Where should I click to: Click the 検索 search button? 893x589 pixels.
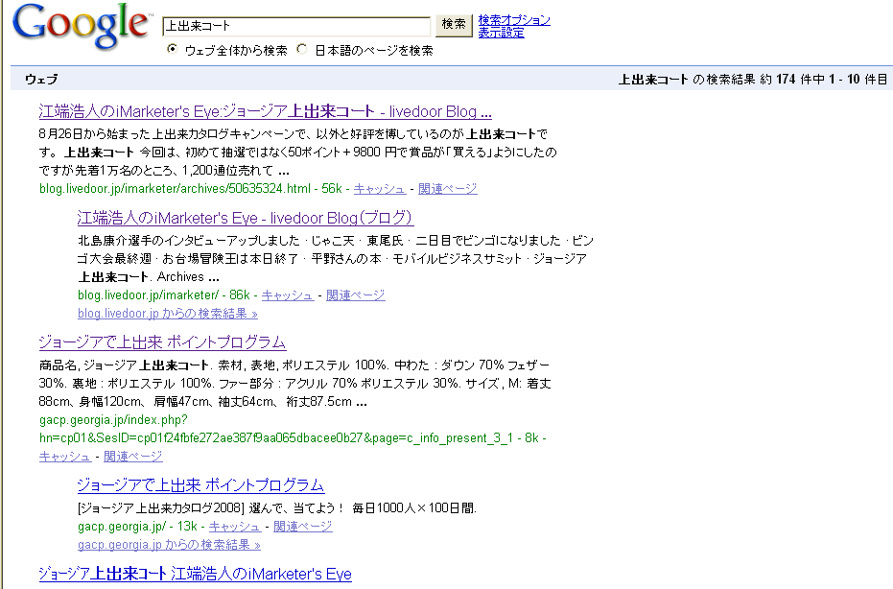click(x=454, y=25)
